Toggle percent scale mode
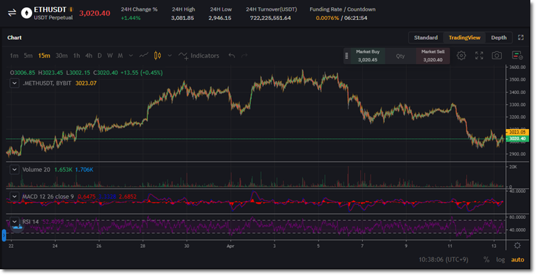Image resolution: width=536 pixels, height=275 pixels. click(486, 259)
